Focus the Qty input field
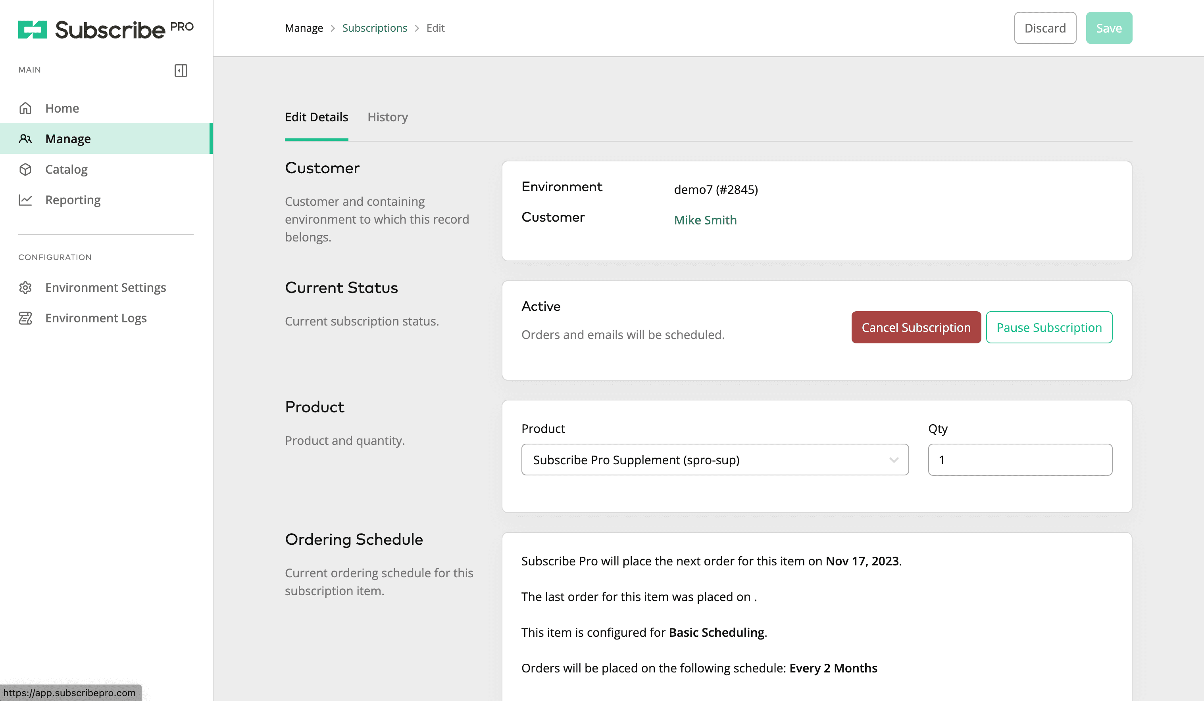Viewport: 1204px width, 701px height. point(1019,460)
